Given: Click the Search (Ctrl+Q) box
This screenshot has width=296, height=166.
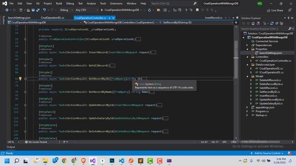Looking at the screenshot, I should [174, 3].
